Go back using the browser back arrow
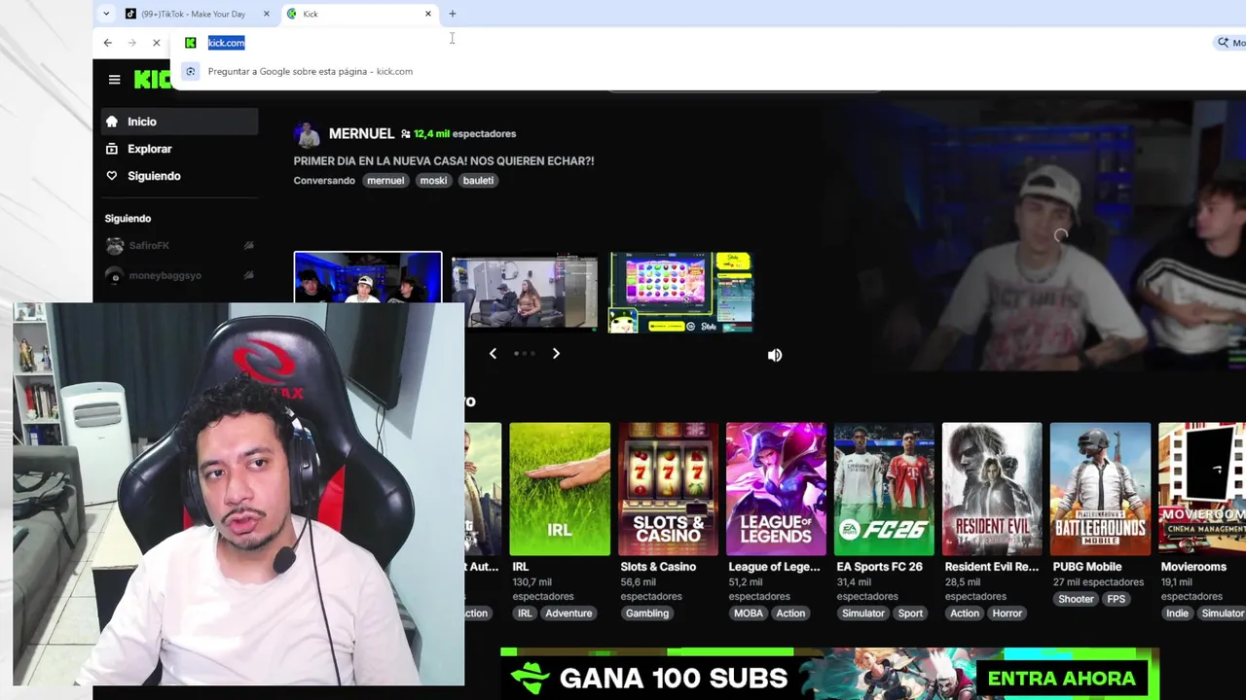 [x=107, y=43]
